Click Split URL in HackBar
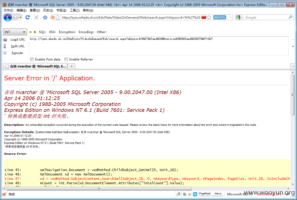This screenshot has height=200, width=297. [x=18, y=46]
